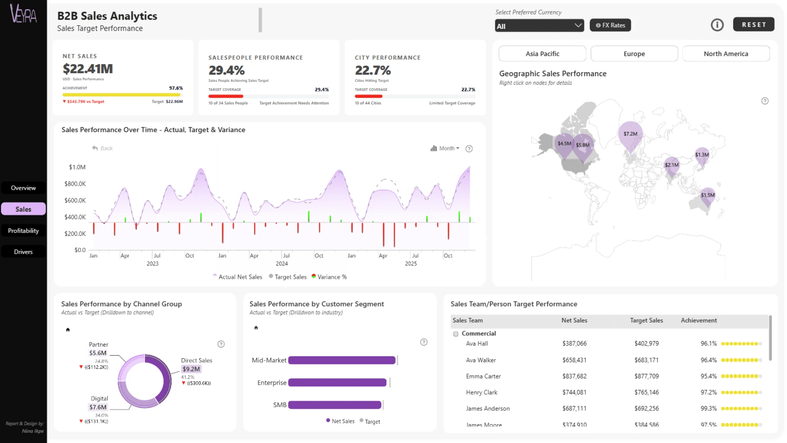
Task: Click the help icon on the sales over time chart
Action: (469, 148)
